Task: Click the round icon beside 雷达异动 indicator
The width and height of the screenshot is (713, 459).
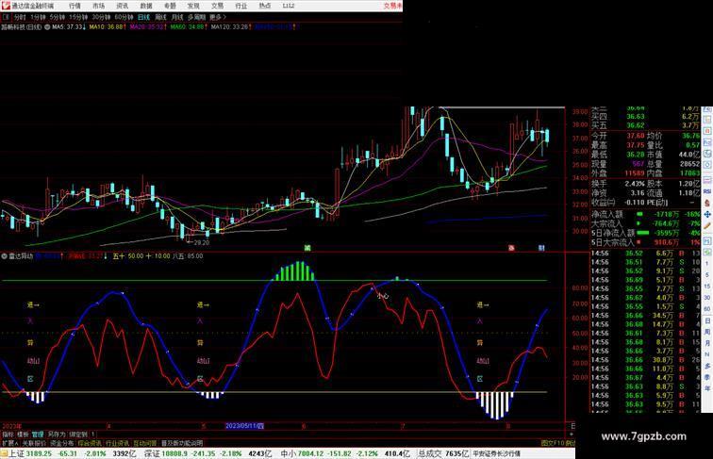Action: (x=4, y=256)
